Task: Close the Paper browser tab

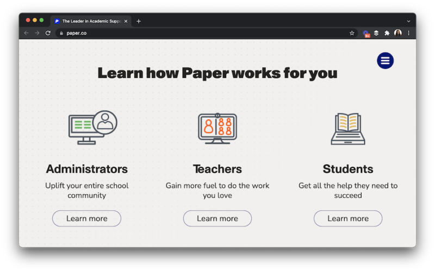Action: pyautogui.click(x=126, y=21)
